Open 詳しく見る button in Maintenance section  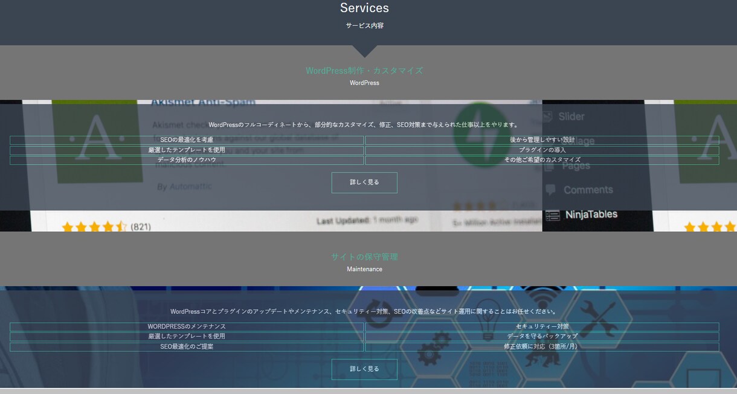pyautogui.click(x=364, y=369)
